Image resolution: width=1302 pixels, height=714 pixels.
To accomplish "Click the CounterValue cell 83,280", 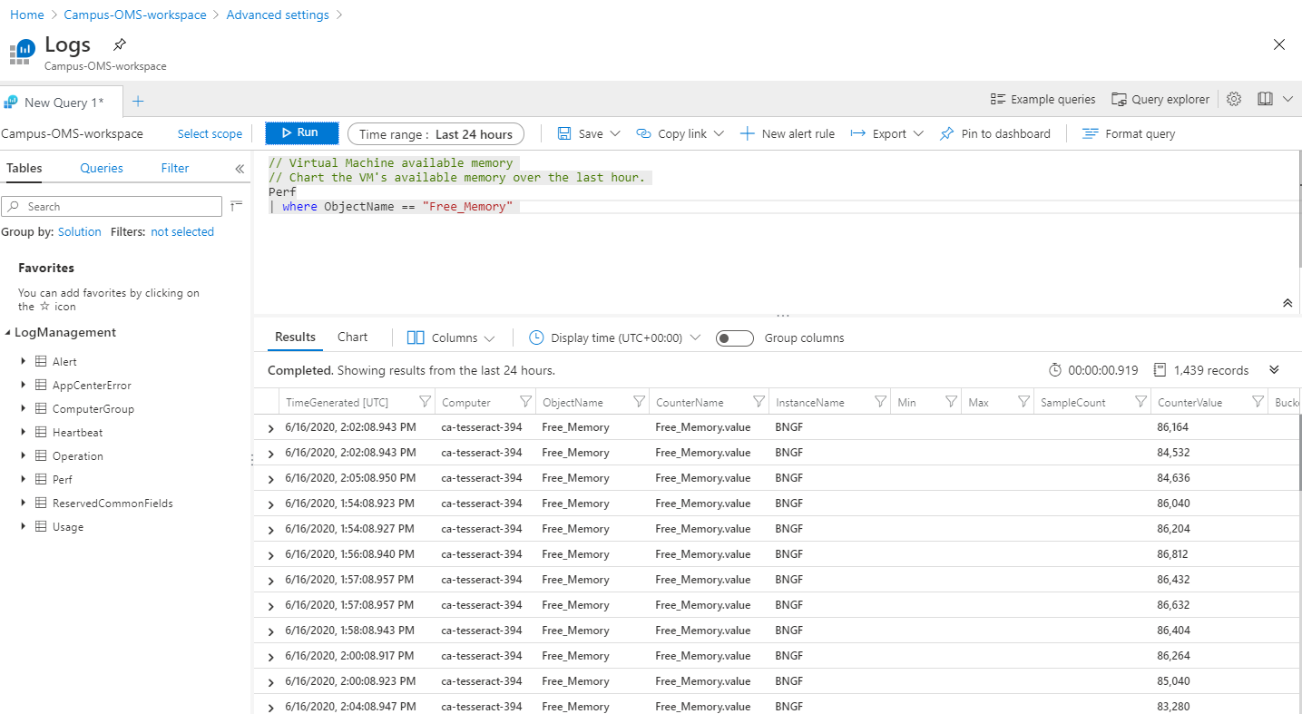I will (1173, 706).
